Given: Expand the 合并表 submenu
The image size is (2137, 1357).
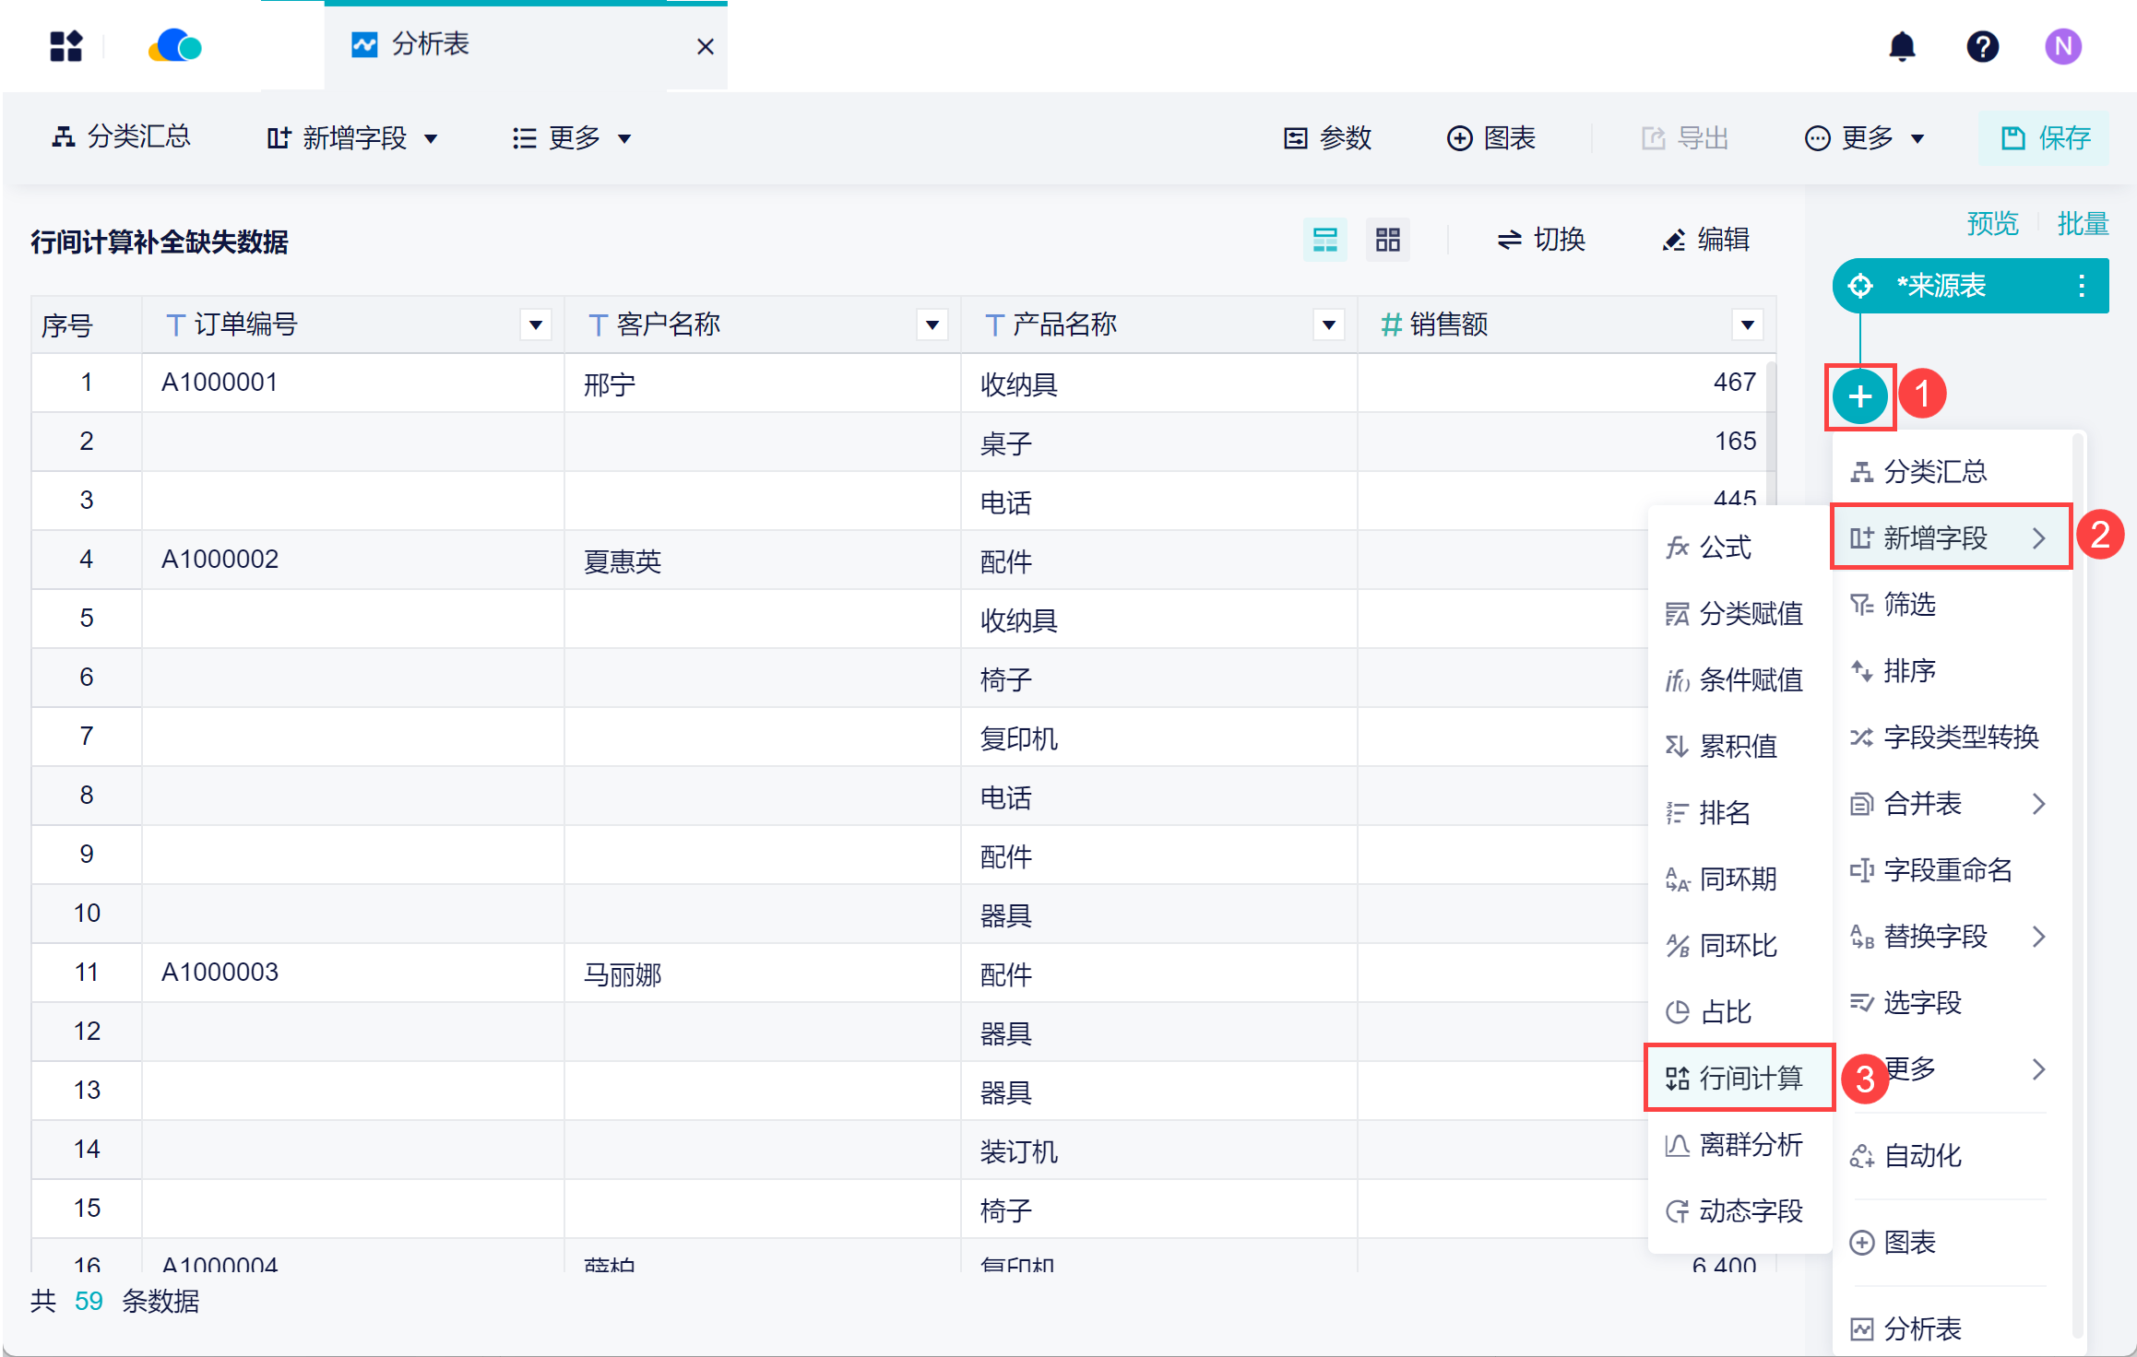Looking at the screenshot, I should click(x=1949, y=804).
